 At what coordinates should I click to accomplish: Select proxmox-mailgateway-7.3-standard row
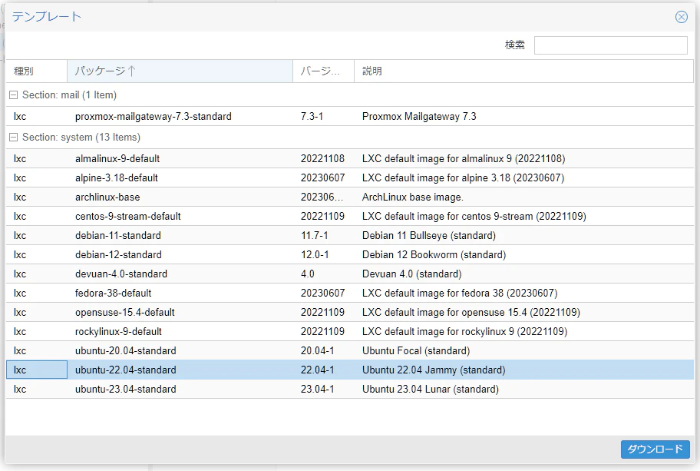[349, 116]
